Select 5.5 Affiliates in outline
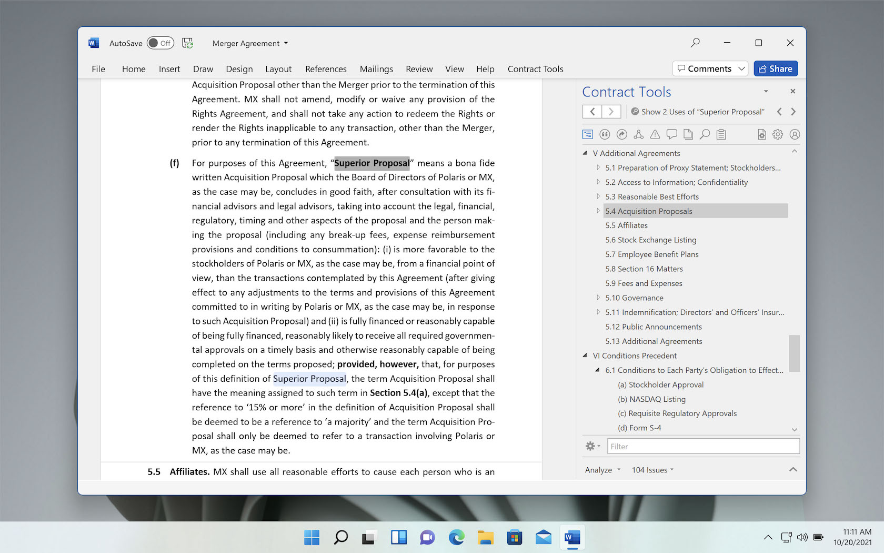The height and width of the screenshot is (553, 884). tap(626, 225)
